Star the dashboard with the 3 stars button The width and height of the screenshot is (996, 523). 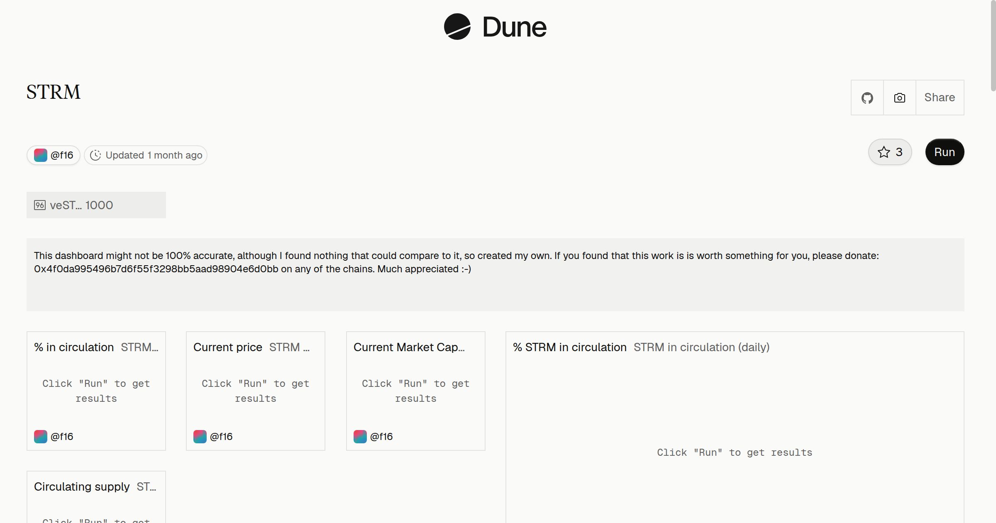point(890,152)
